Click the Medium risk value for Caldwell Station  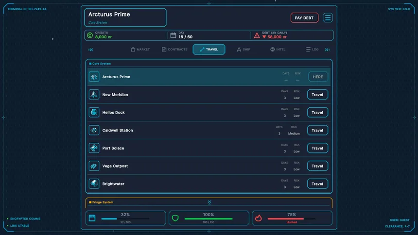pyautogui.click(x=294, y=134)
